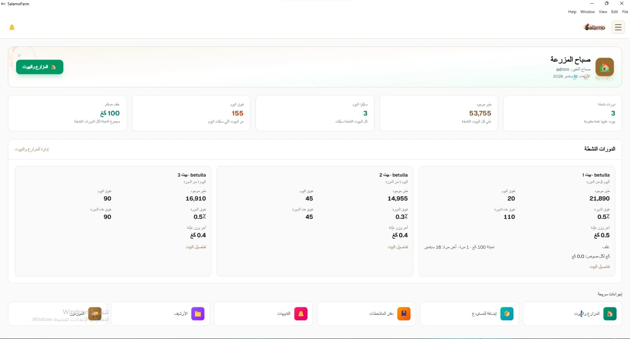Open the File menu
The width and height of the screenshot is (630, 339).
(x=625, y=12)
